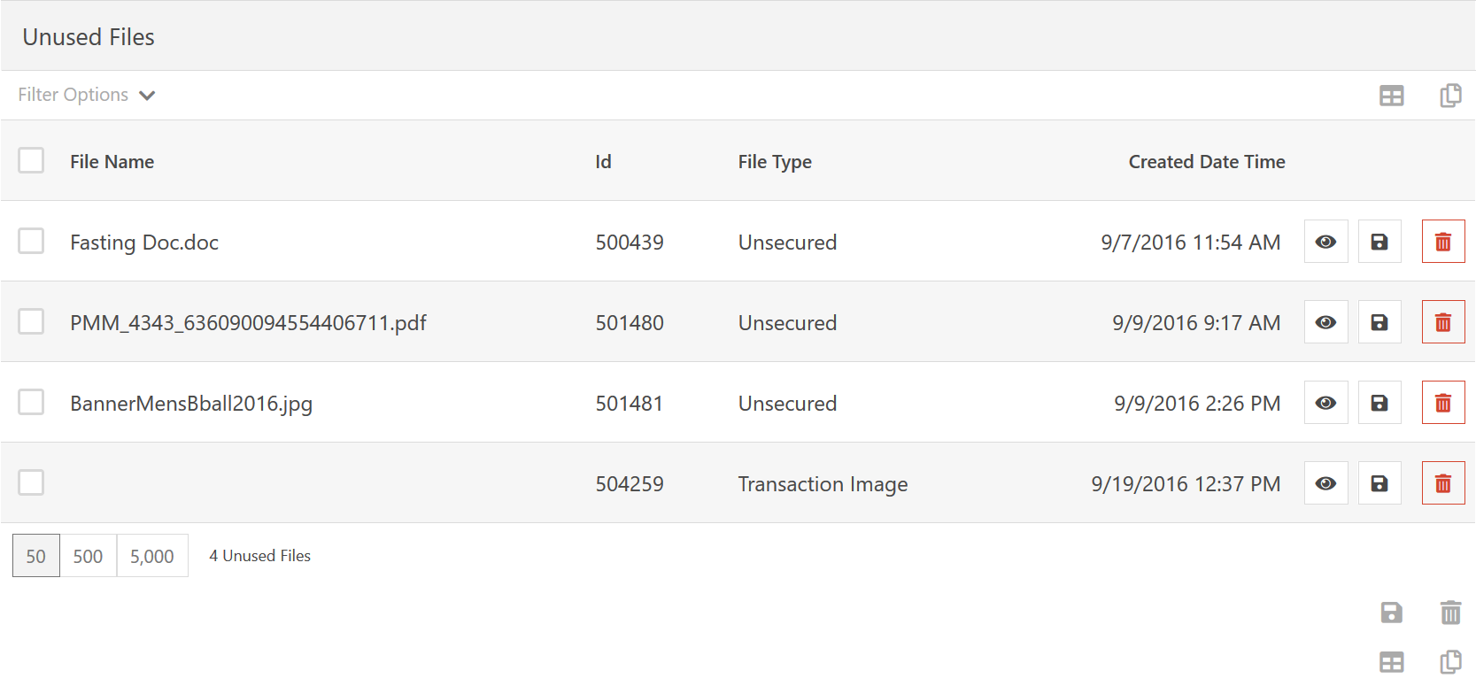Preview the PMM_4343 pdf file
Screen dimensions: 1476x686
coord(1325,322)
